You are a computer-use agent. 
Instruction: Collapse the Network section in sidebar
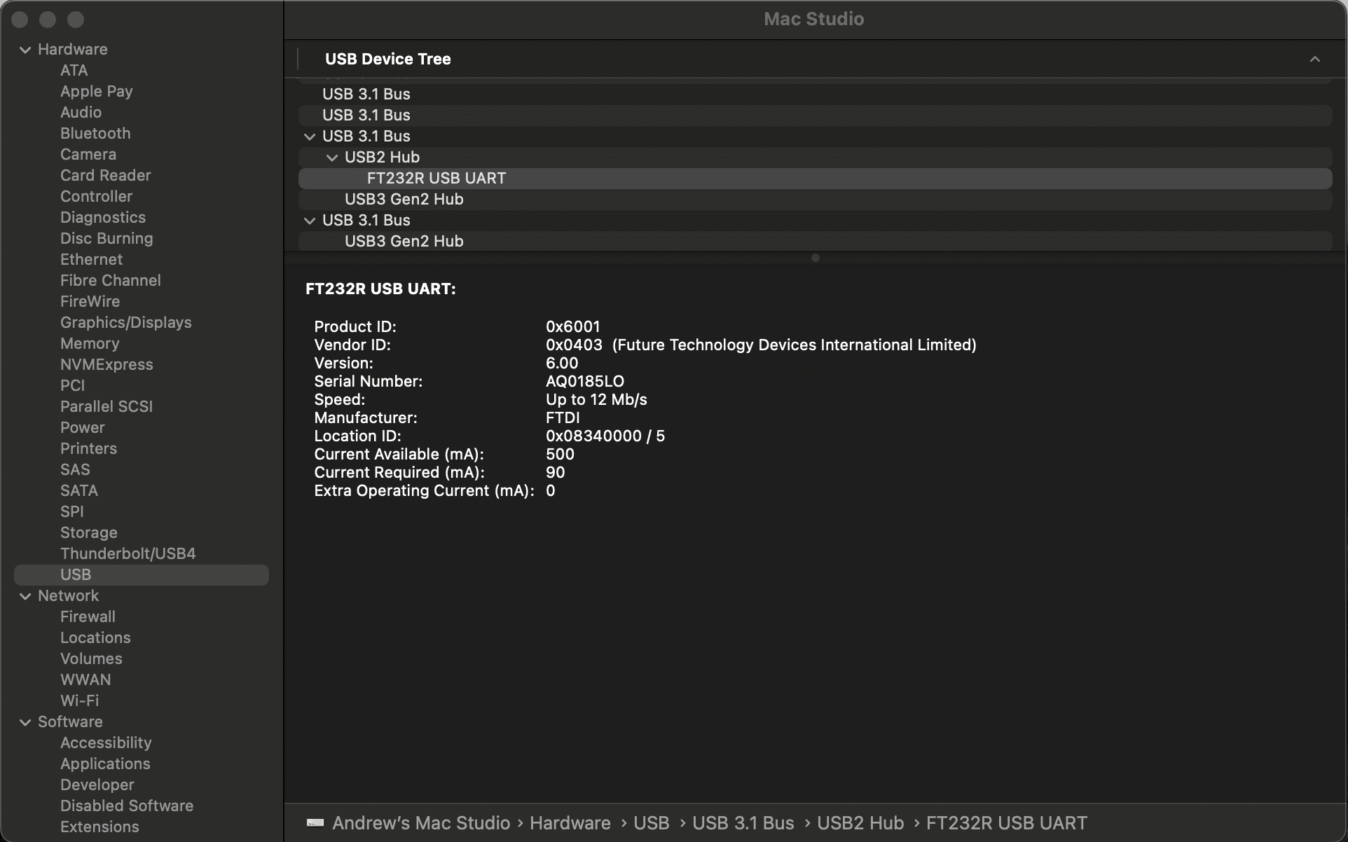[x=25, y=596]
